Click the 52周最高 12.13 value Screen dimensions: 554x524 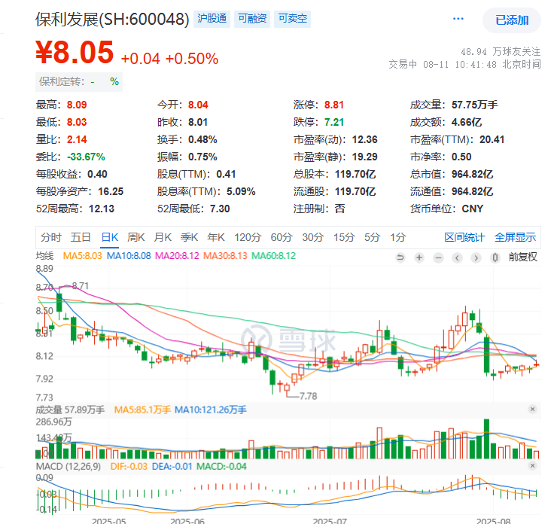[x=102, y=209]
